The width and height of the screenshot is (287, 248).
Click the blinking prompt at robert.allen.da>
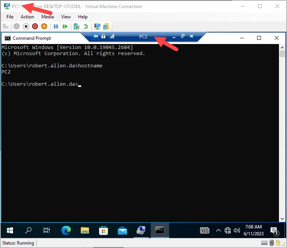point(41,84)
